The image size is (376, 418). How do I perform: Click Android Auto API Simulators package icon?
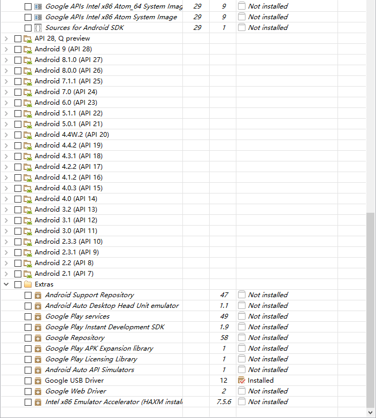[x=38, y=370]
